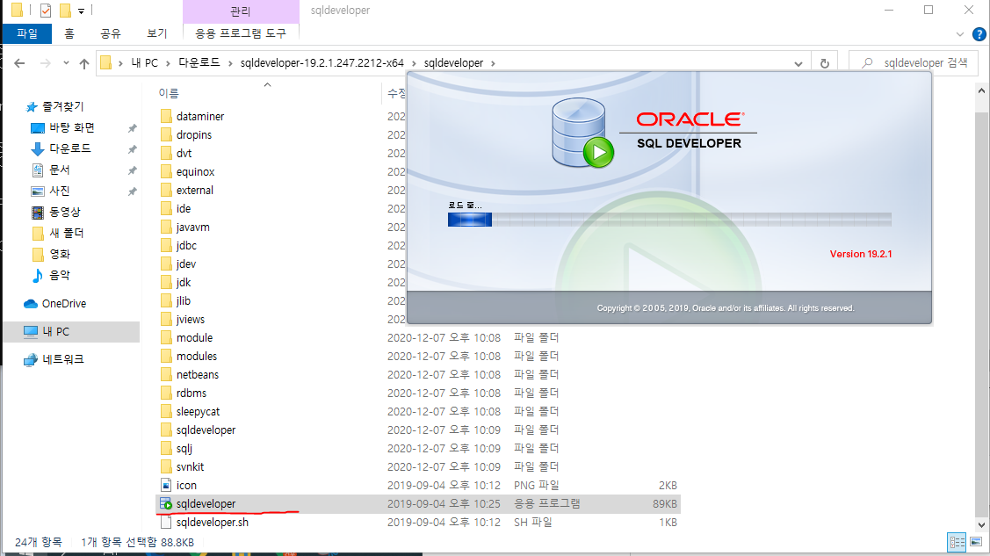
Task: Select the 관리 contextual tab
Action: 241,11
